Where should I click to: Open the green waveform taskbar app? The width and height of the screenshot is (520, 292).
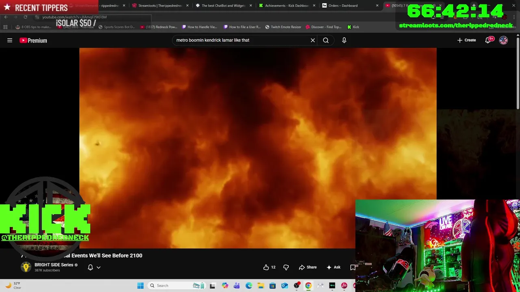point(332,286)
